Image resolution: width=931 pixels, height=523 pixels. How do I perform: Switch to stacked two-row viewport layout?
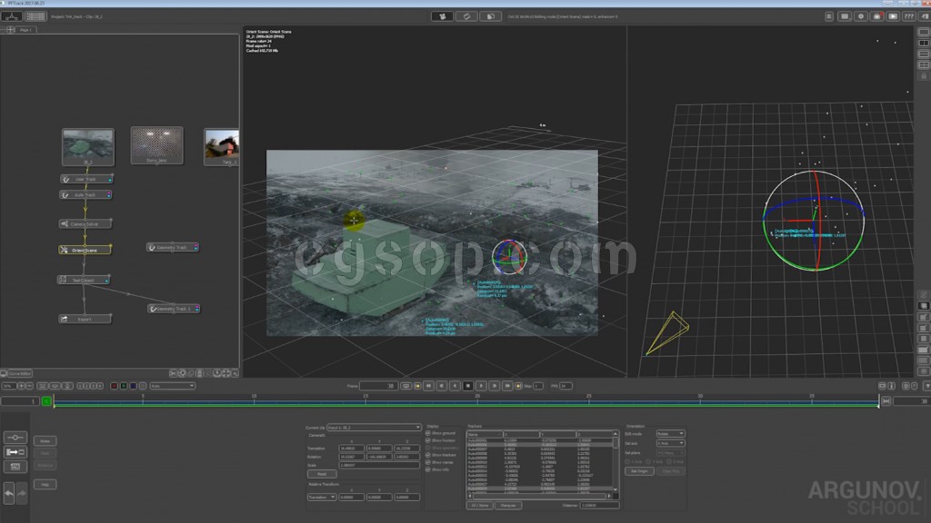click(924, 54)
